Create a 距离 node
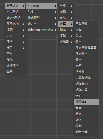 (86, 114)
